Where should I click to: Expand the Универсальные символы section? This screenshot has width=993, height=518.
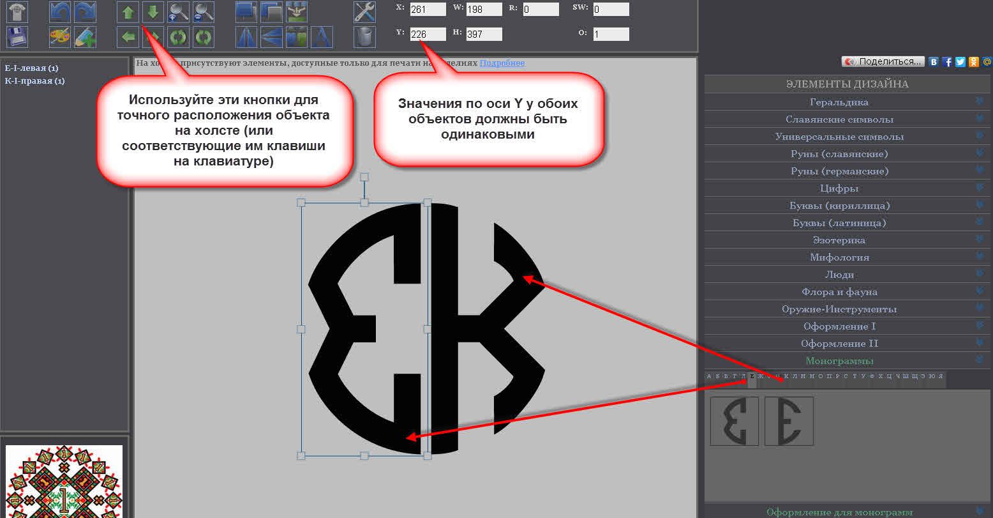tap(847, 137)
